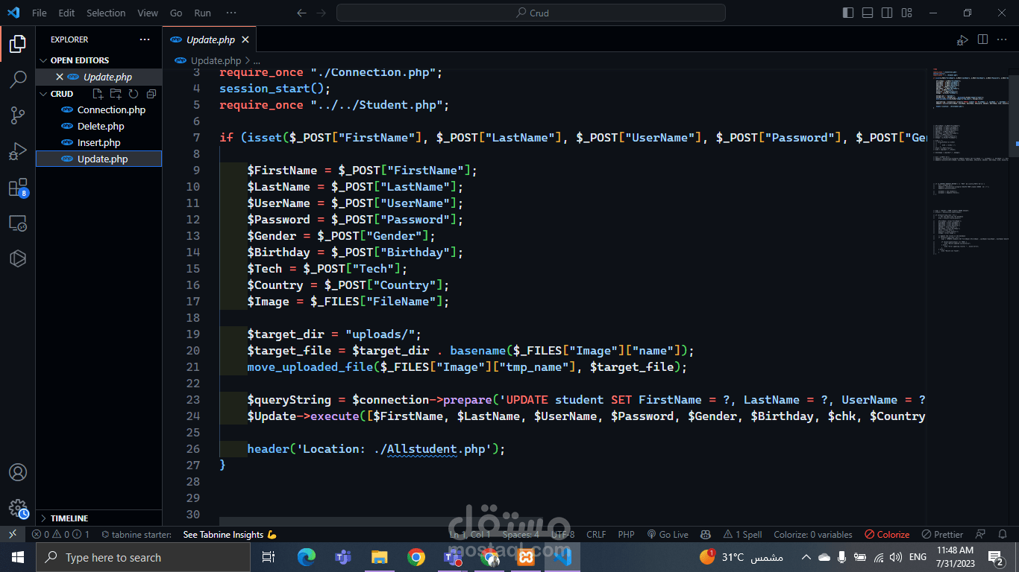
Task: Open the notifications bell in status bar
Action: pos(1002,534)
